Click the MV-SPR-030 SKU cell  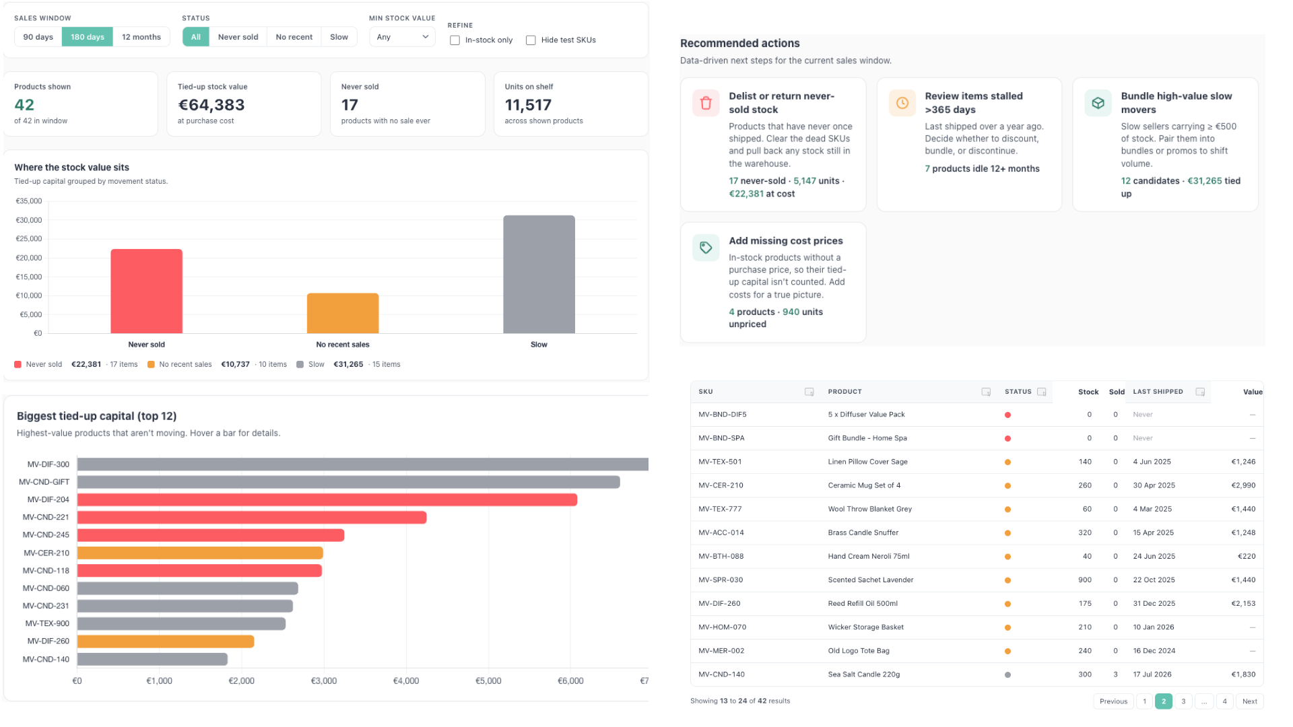[721, 580]
